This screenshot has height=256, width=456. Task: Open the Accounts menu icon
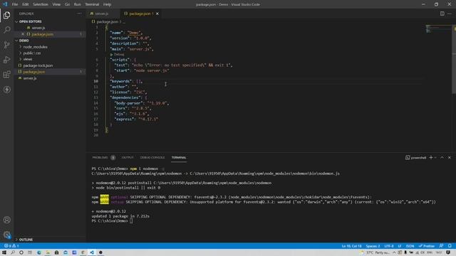click(x=6, y=220)
